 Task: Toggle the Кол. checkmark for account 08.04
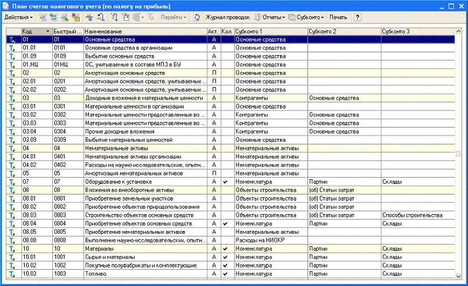point(225,224)
